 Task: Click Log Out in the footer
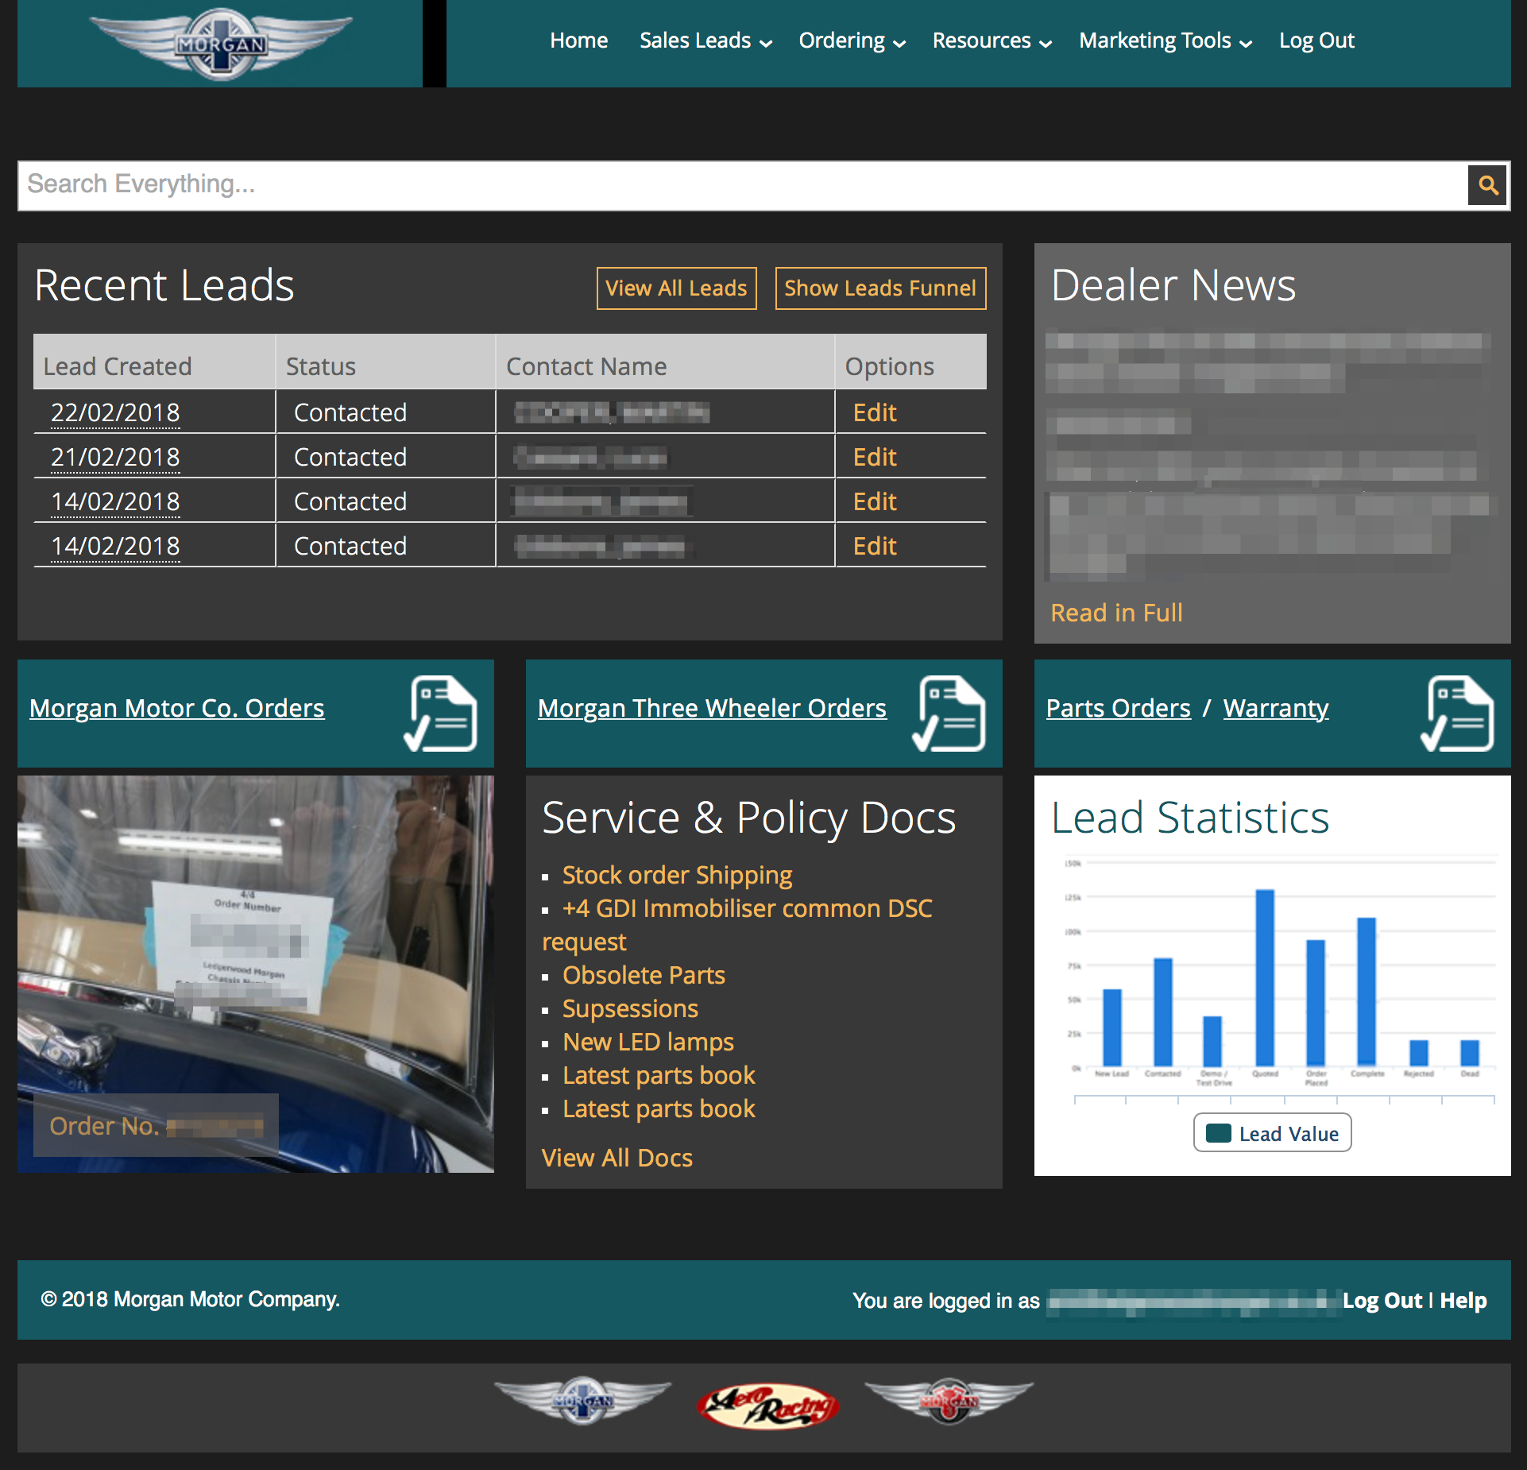(x=1382, y=1301)
